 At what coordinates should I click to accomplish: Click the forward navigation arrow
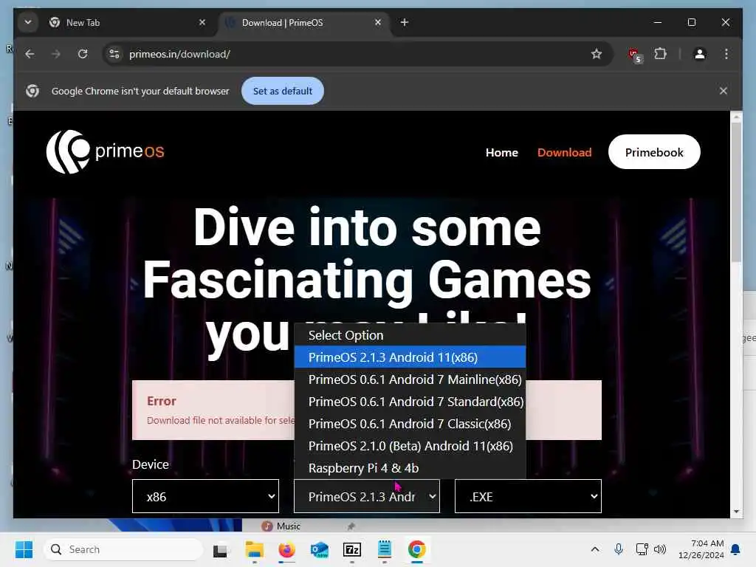pyautogui.click(x=56, y=54)
